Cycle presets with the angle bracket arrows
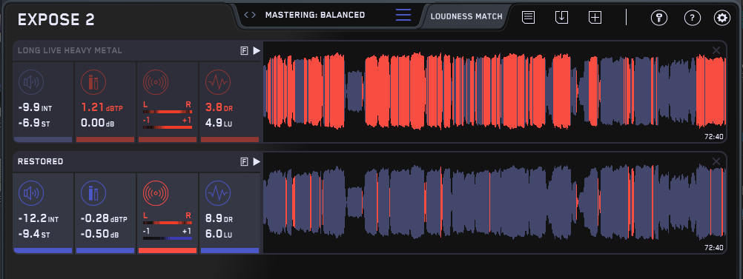Screen dimensions: 743x279 point(250,15)
